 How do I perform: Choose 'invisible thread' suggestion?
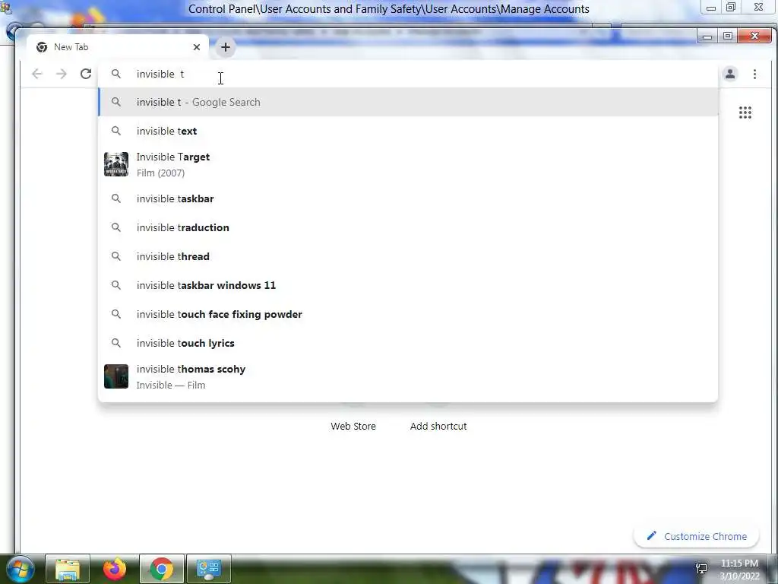click(x=408, y=256)
